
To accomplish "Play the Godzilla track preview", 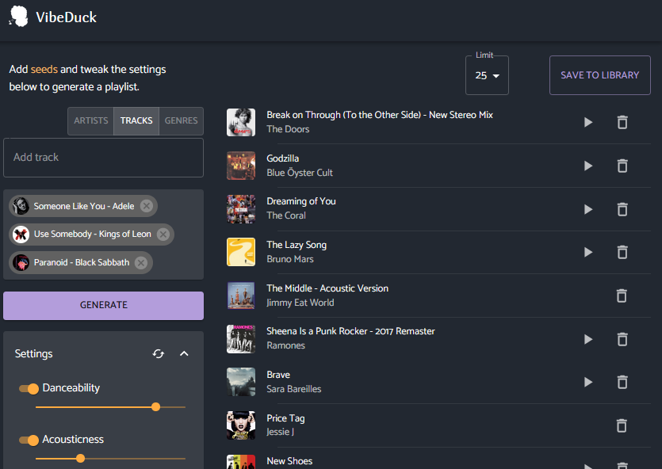I will pyautogui.click(x=587, y=166).
